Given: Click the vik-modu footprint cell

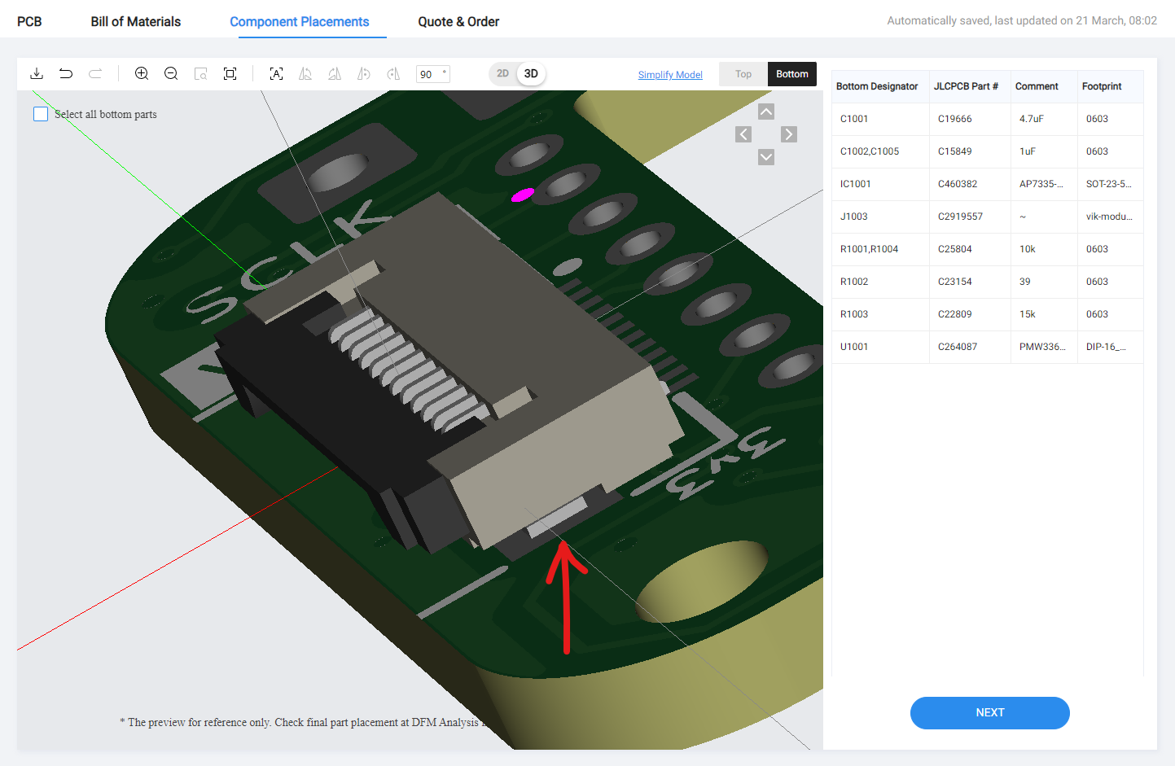Looking at the screenshot, I should click(1109, 217).
